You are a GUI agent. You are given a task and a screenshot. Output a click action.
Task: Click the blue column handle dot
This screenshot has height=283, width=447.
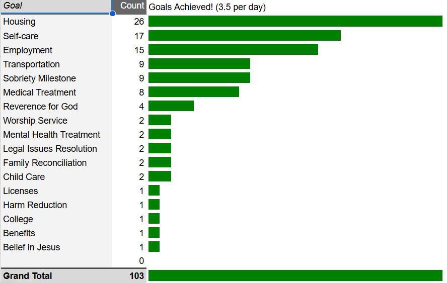point(113,14)
